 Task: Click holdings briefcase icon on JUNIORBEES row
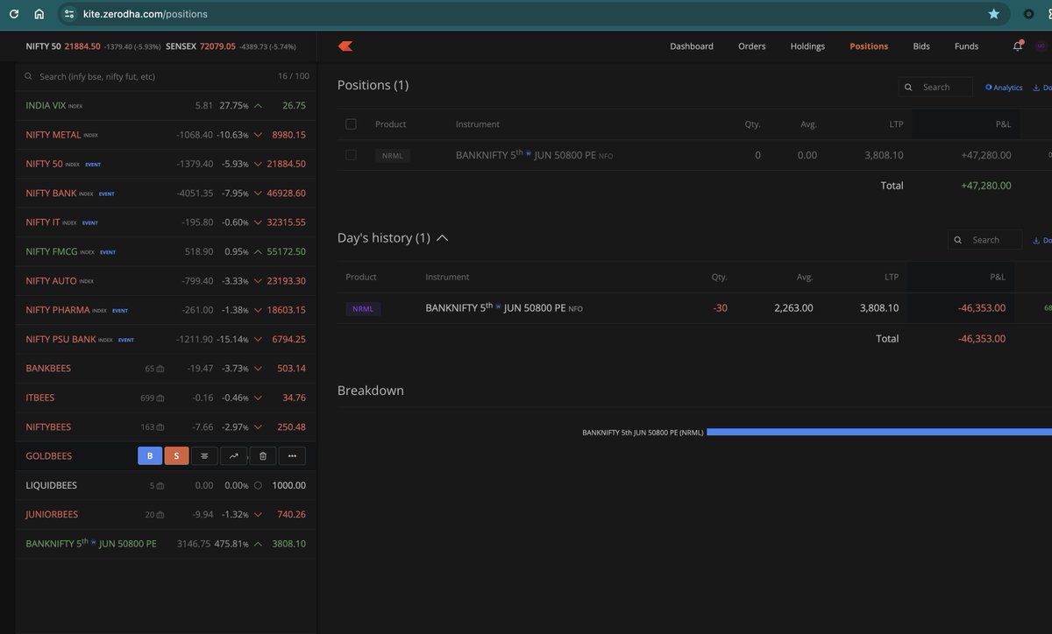pyautogui.click(x=160, y=515)
